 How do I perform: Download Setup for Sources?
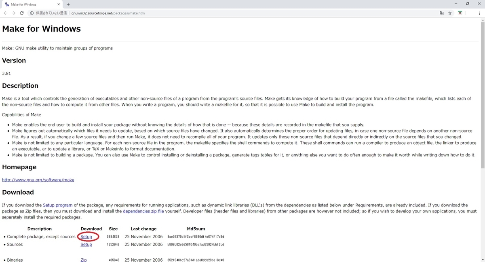click(86, 244)
